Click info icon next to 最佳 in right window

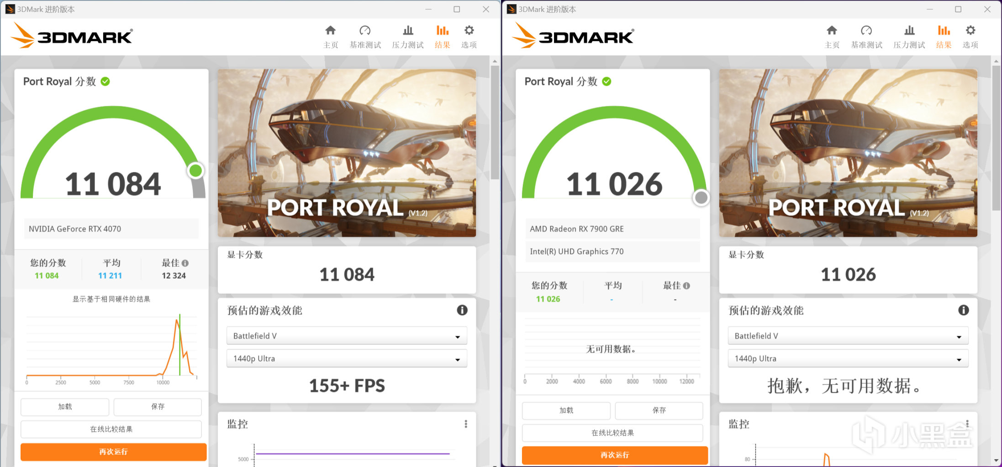pyautogui.click(x=686, y=286)
